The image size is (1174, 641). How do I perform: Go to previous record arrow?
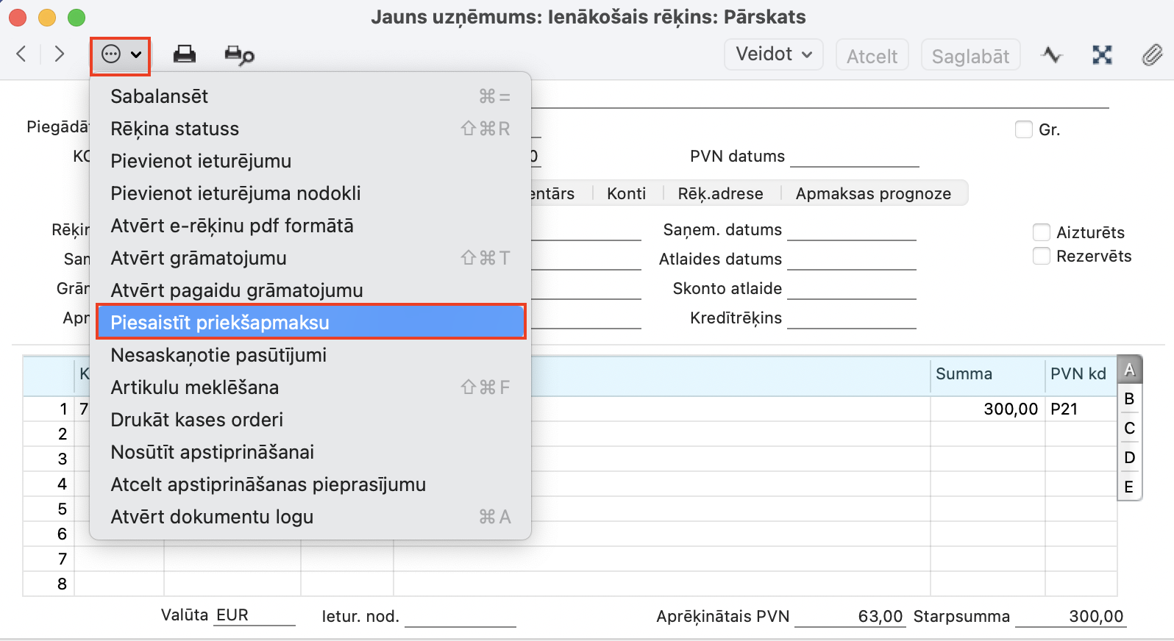click(x=21, y=54)
